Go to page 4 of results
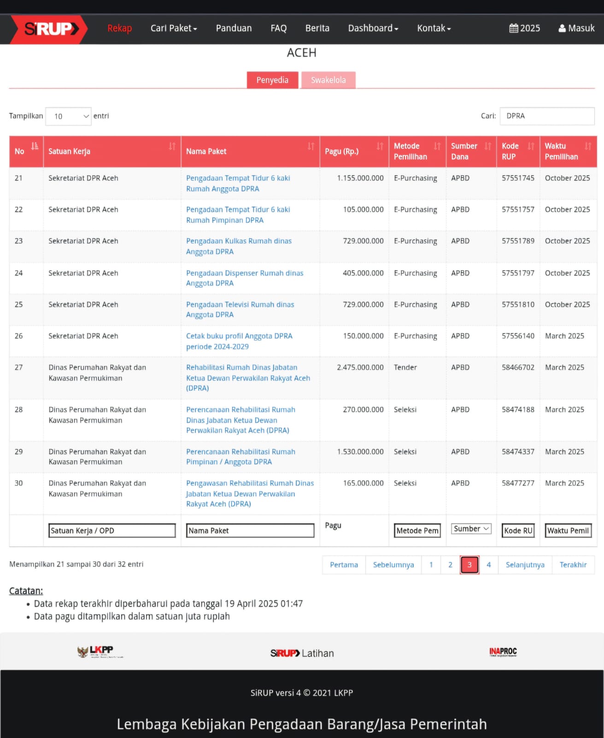 coord(488,565)
